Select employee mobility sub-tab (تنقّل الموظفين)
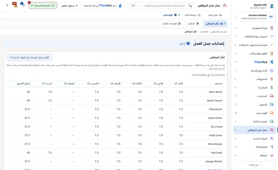Image resolution: width=278 pixels, height=170 pixels. 215,23
